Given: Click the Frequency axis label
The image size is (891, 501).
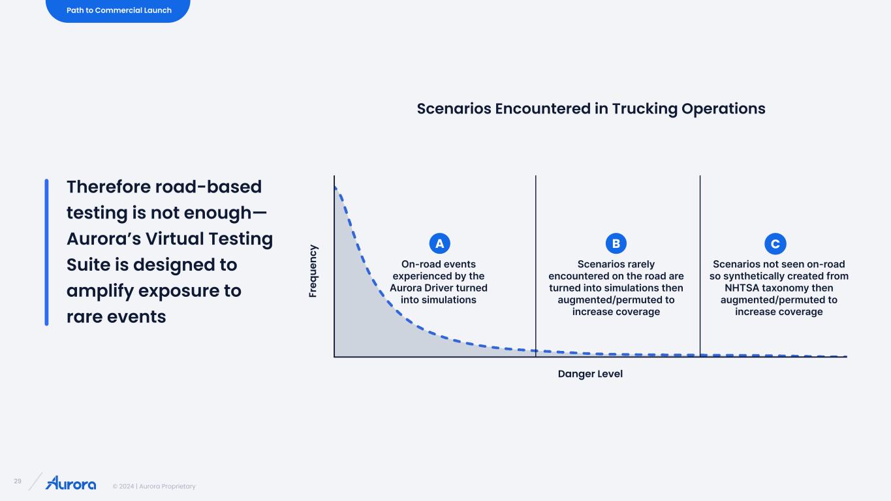Looking at the screenshot, I should click(313, 271).
